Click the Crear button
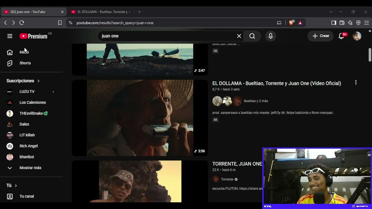 [321, 36]
